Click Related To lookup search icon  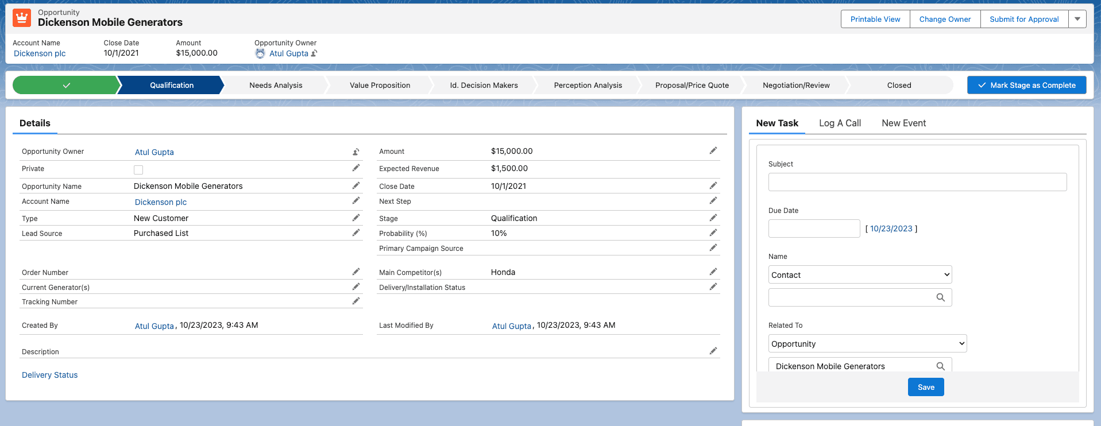pos(941,366)
